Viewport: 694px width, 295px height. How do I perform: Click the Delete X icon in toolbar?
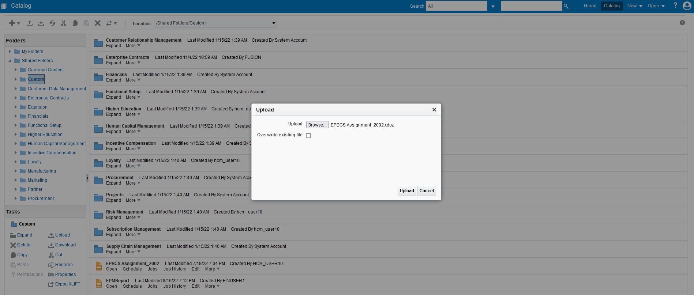pyautogui.click(x=98, y=23)
